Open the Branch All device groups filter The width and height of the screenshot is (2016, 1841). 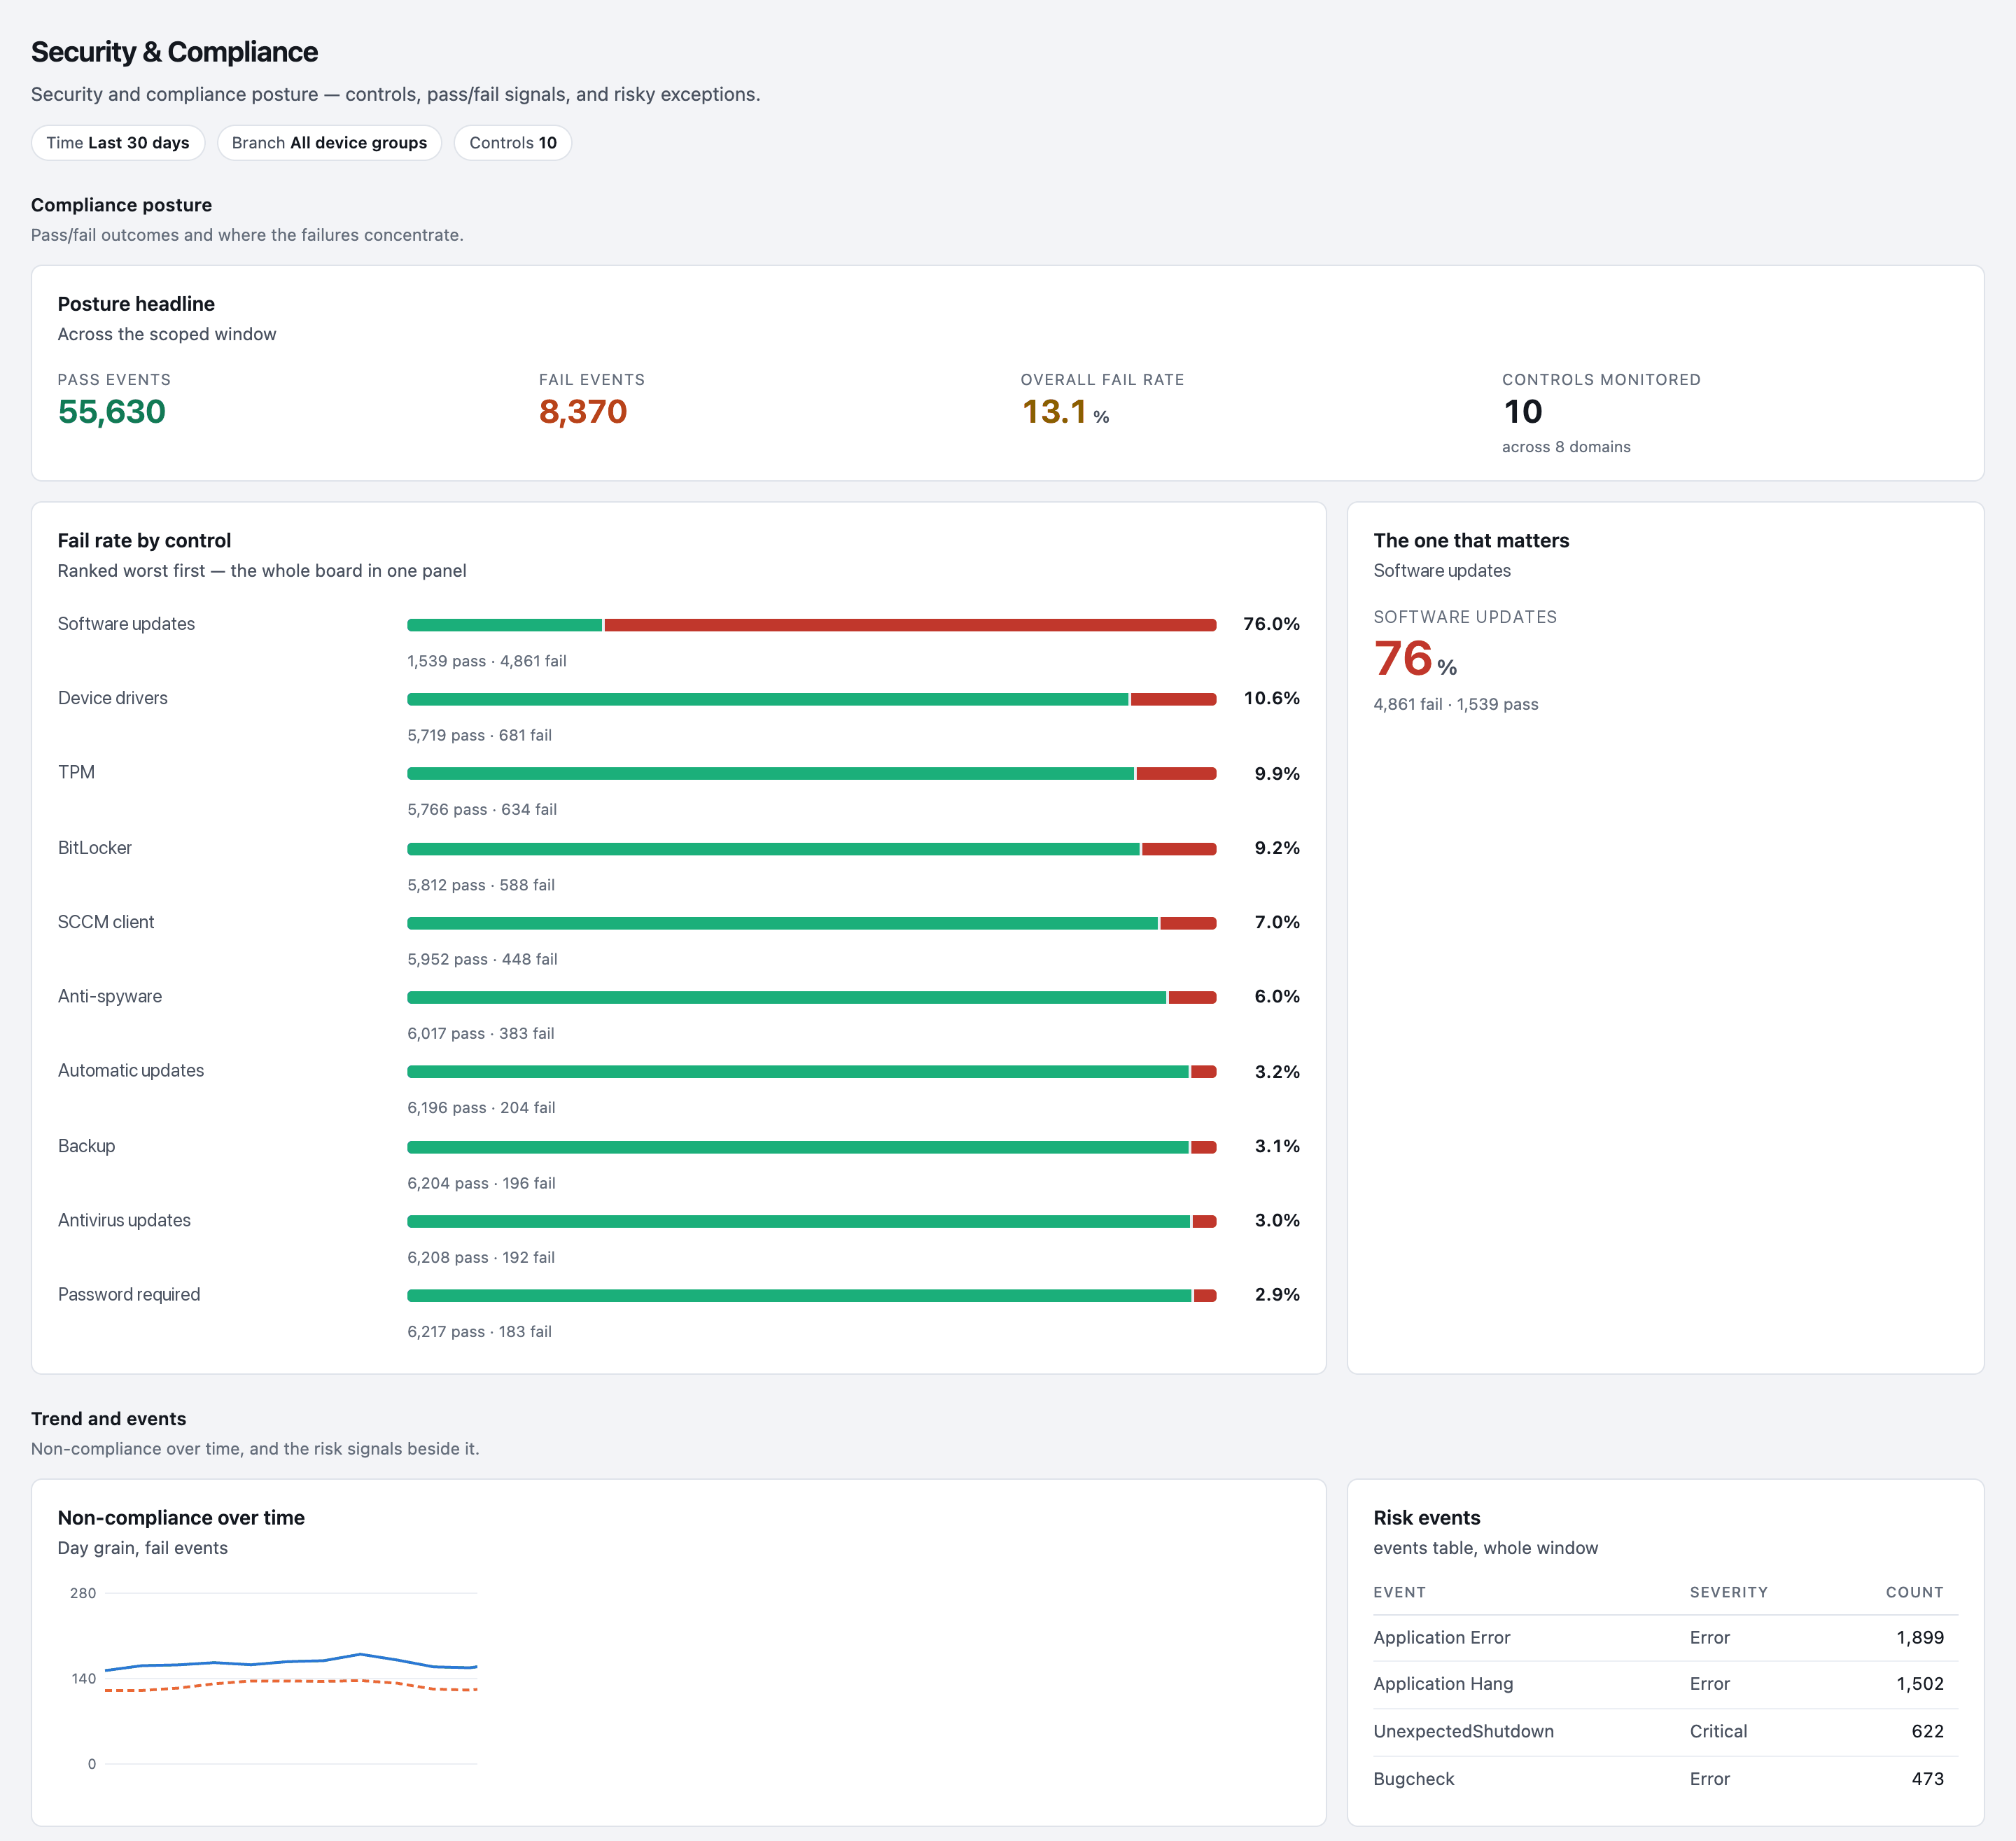click(329, 143)
